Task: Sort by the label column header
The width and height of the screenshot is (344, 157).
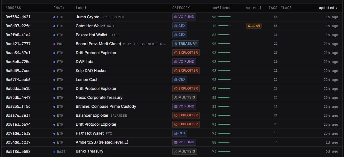Action: tap(81, 8)
